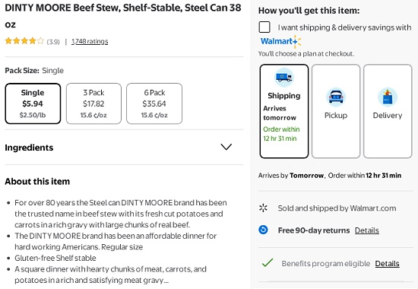418x289 pixels.
Task: Open the 1,748 ratings link
Action: point(90,41)
